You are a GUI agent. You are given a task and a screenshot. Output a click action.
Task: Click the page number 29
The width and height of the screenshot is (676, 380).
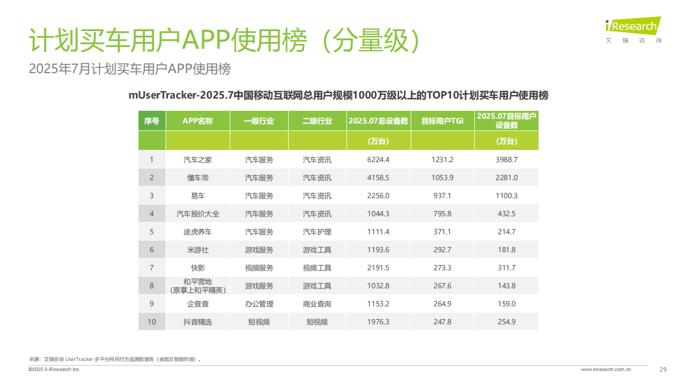(x=662, y=369)
